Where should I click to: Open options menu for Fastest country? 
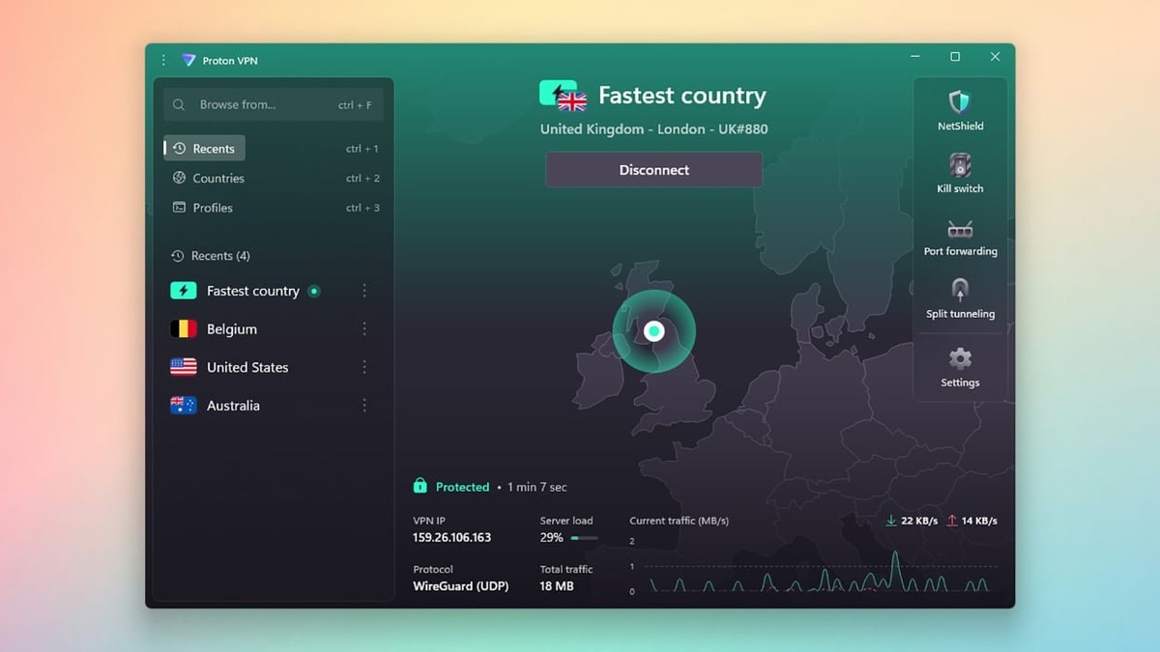(364, 291)
